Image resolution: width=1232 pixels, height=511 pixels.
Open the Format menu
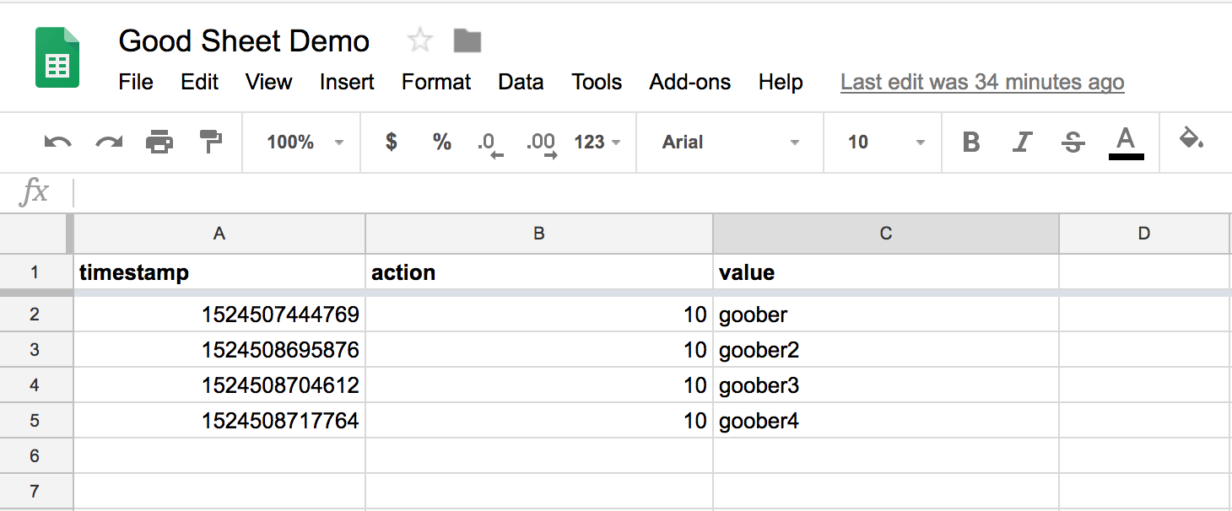(435, 82)
